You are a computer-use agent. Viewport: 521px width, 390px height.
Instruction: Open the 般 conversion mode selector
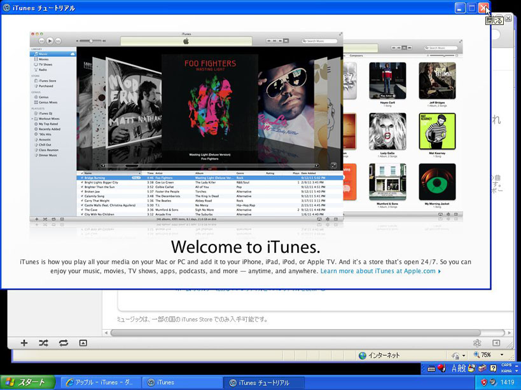[462, 368]
